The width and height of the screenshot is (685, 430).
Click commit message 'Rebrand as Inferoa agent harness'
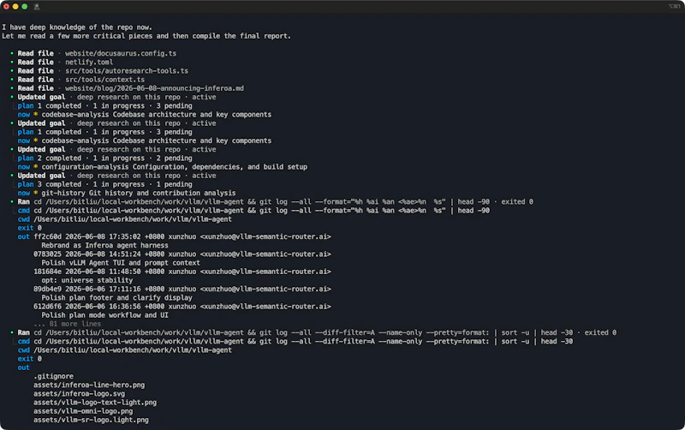point(104,246)
